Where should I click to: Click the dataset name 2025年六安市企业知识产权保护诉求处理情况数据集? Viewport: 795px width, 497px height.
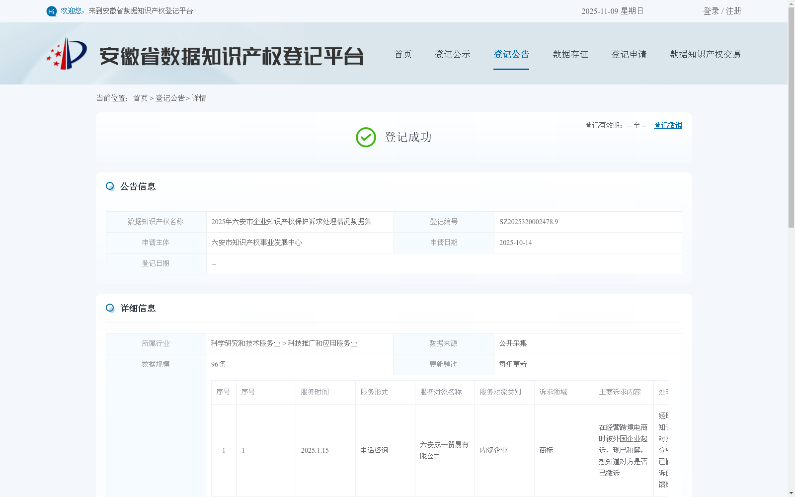click(x=291, y=222)
